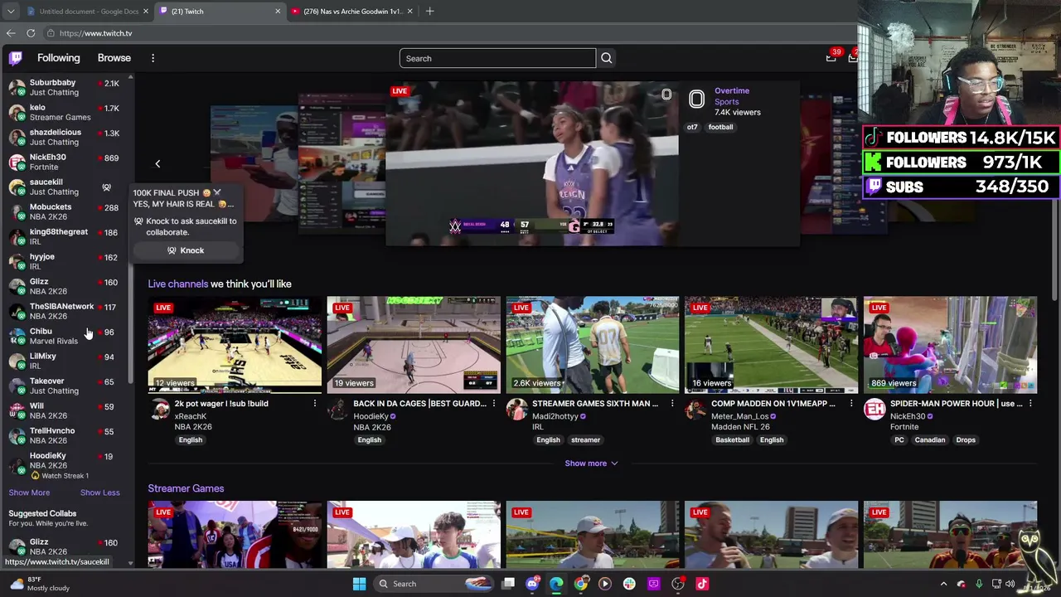Image resolution: width=1061 pixels, height=597 pixels.
Task: Open the Browse page
Action: (x=114, y=58)
